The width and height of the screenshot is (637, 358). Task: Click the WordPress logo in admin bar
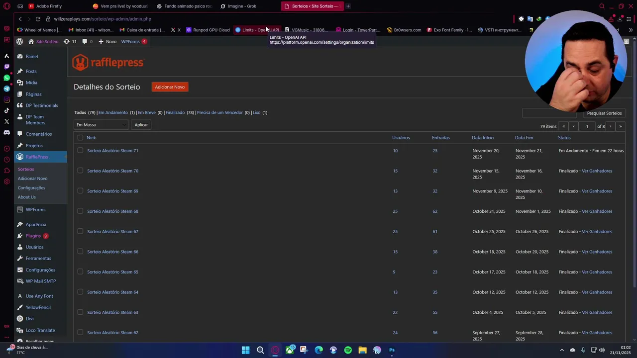click(x=19, y=42)
